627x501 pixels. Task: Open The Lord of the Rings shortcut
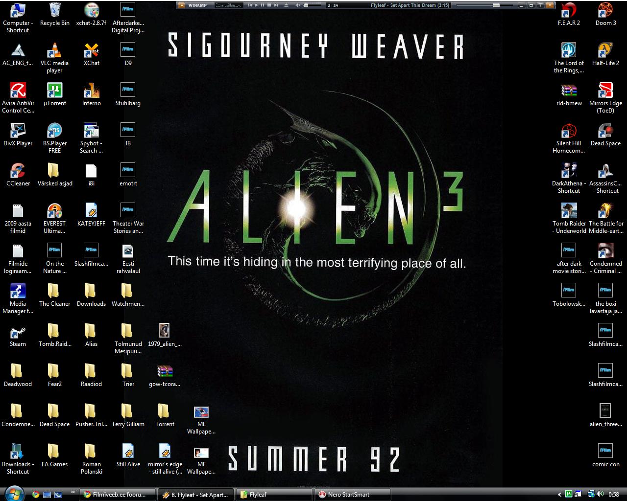coord(569,58)
